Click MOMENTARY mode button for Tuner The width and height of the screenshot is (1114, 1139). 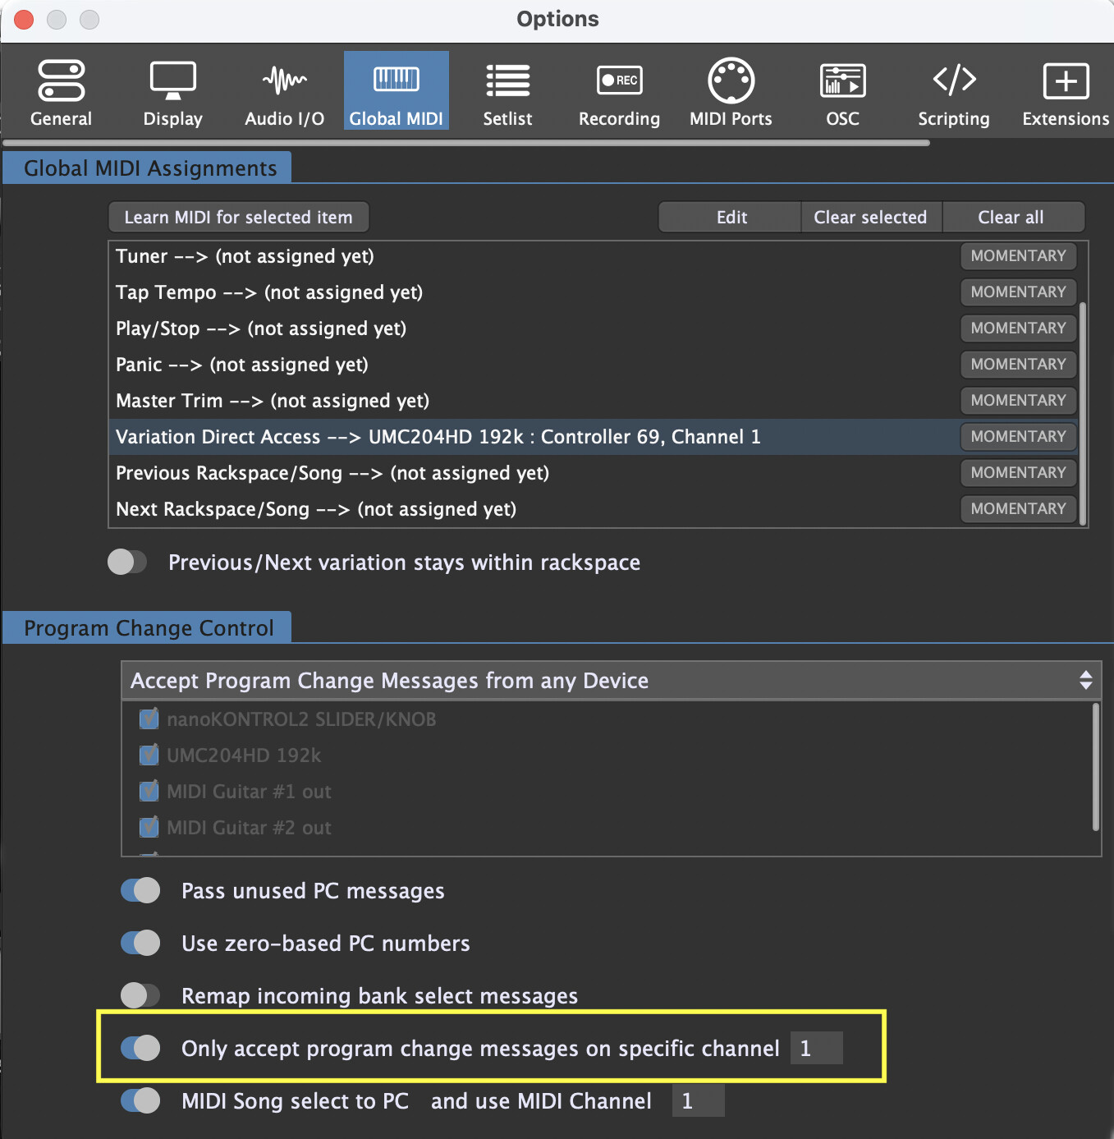[1018, 256]
